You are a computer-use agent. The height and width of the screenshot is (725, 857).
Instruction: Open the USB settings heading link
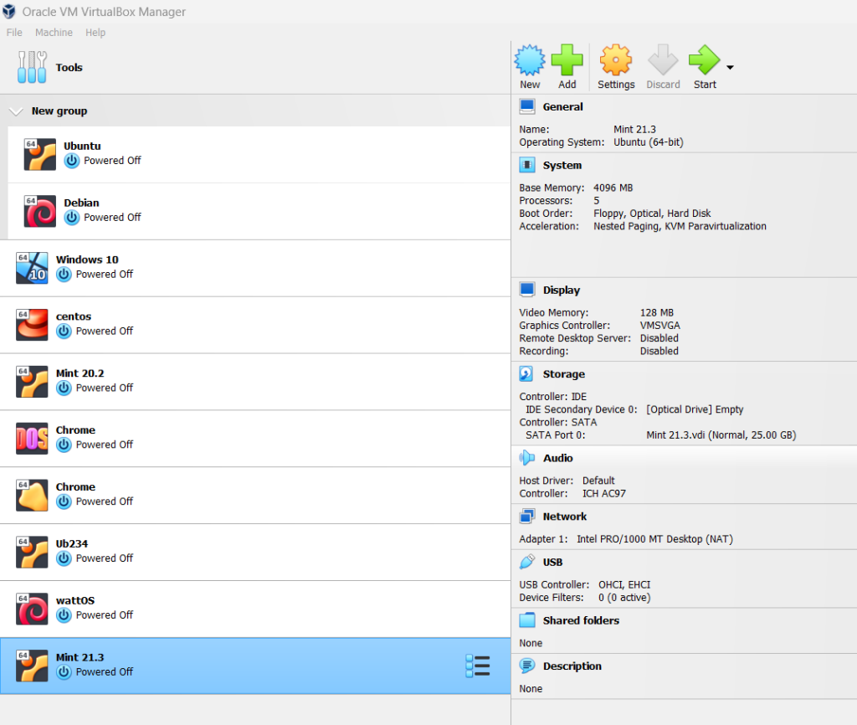(552, 562)
